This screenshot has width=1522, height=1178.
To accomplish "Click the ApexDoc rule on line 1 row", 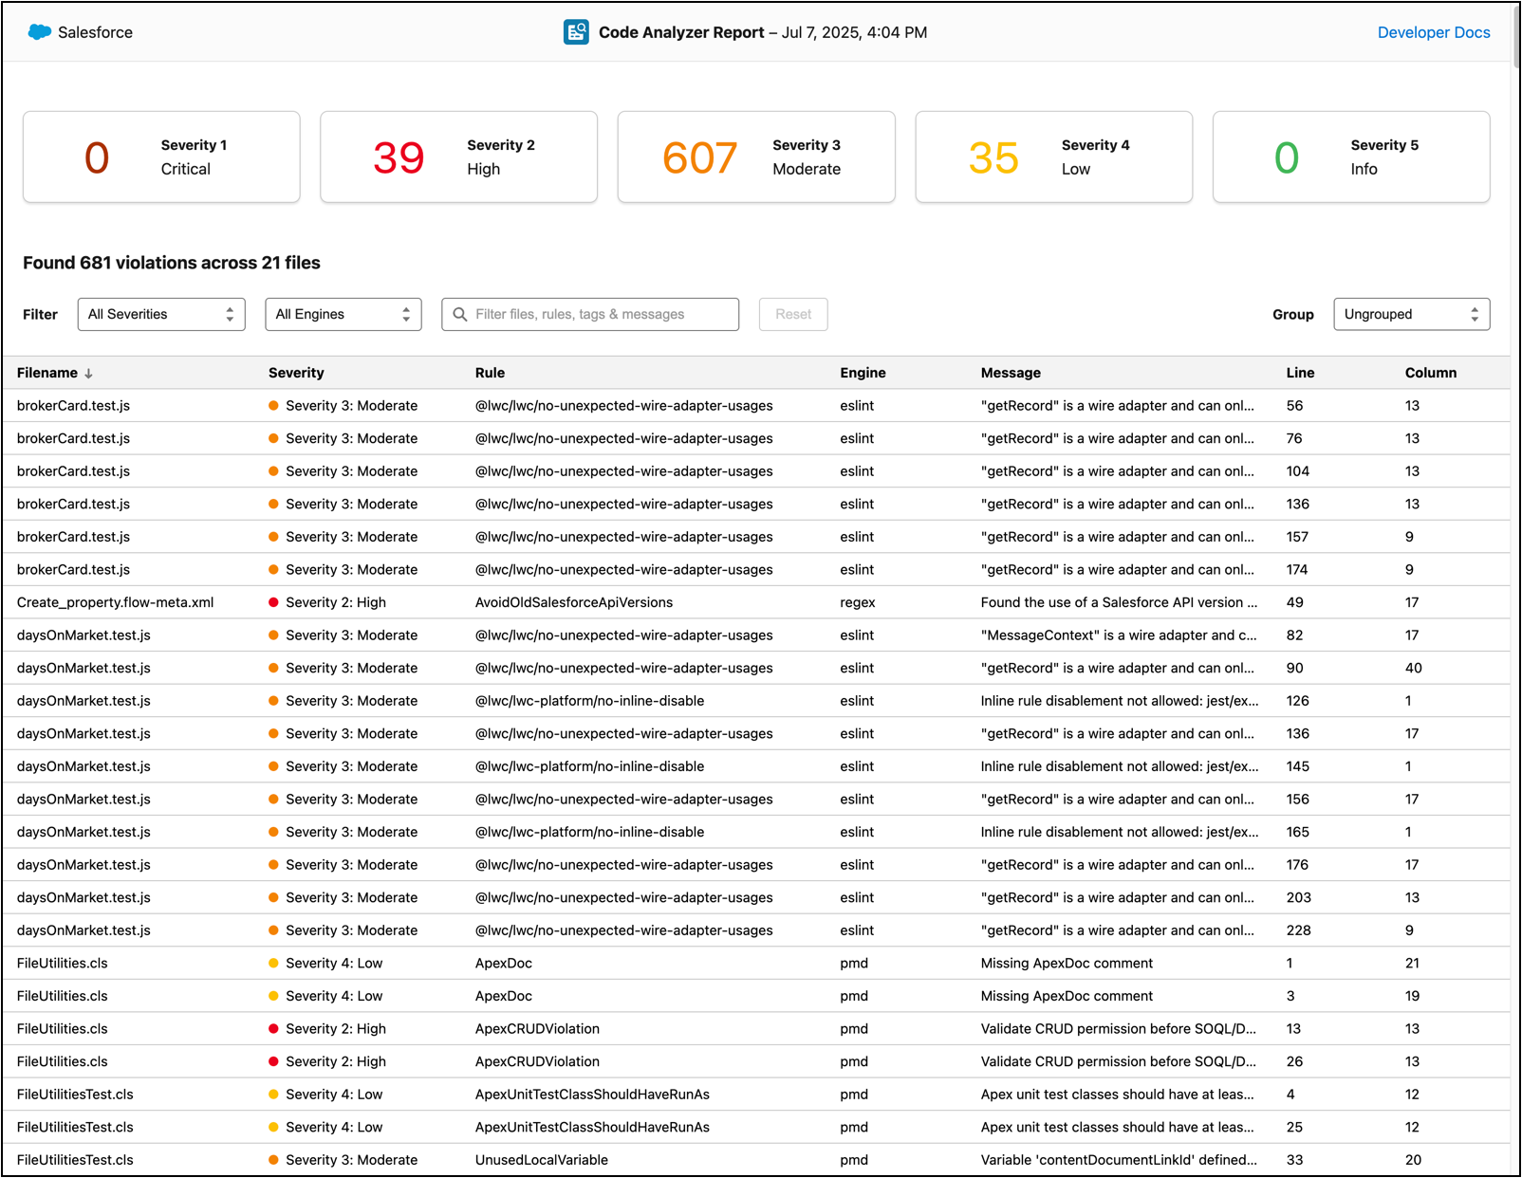I will click(x=504, y=963).
